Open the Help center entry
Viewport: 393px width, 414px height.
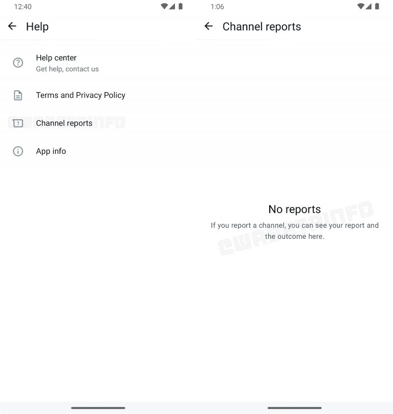click(67, 63)
